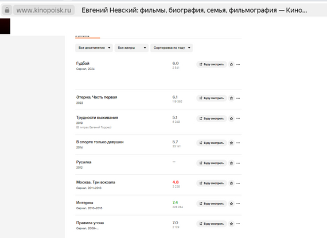This screenshot has height=238, width=327.
Task: Open the 'Все жанры' dropdown
Action: click(131, 48)
